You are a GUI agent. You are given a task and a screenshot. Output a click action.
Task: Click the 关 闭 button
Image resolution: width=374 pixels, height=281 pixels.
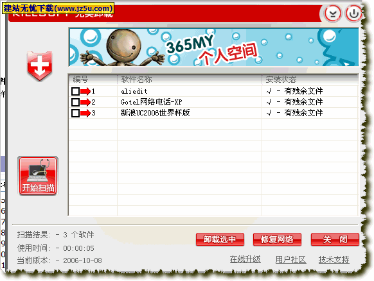335,239
